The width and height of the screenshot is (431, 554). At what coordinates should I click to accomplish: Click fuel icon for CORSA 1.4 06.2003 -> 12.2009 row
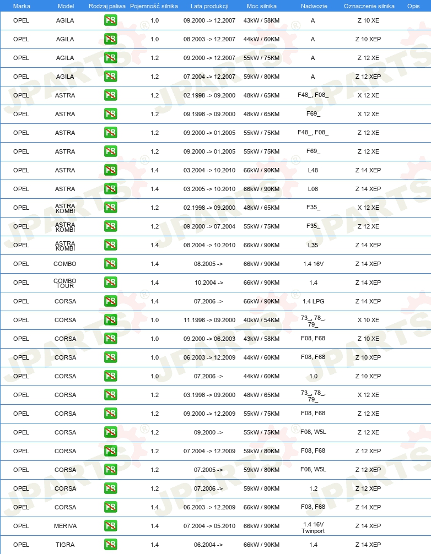click(x=110, y=507)
